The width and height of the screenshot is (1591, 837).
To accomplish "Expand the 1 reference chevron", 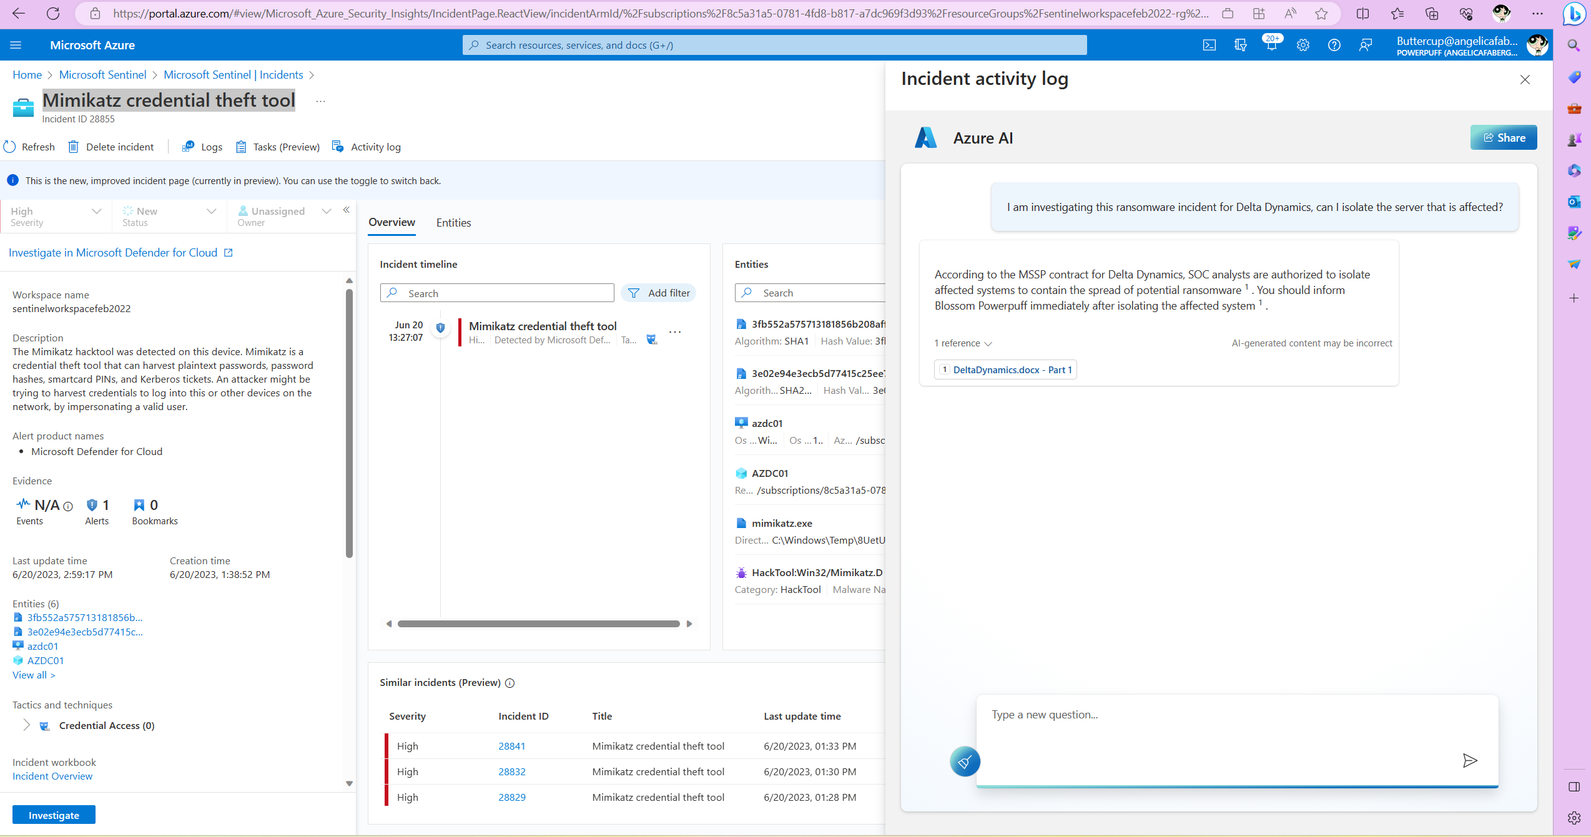I will click(988, 344).
